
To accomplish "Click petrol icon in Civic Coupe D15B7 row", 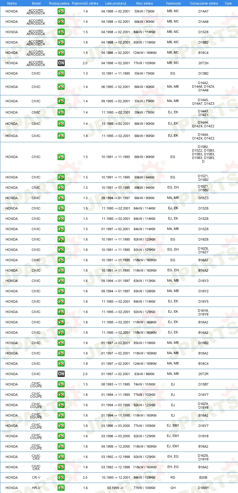I will click(61, 384).
